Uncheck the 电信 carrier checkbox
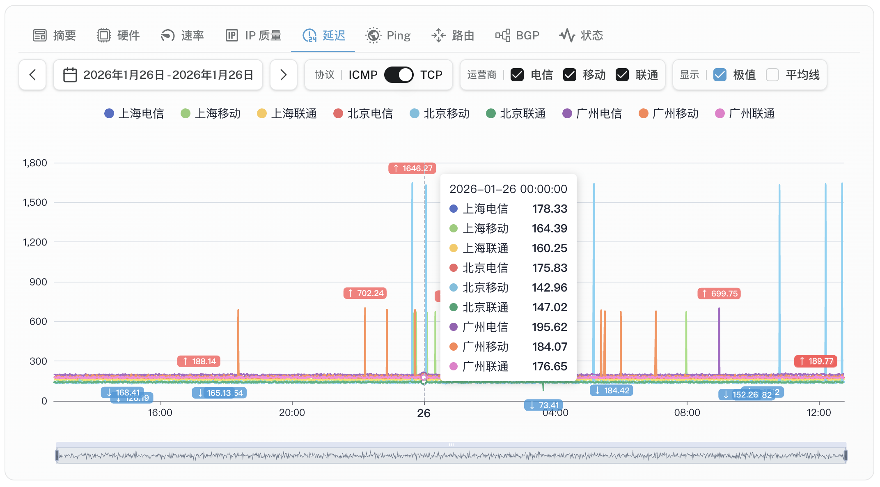The image size is (880, 487). [517, 75]
